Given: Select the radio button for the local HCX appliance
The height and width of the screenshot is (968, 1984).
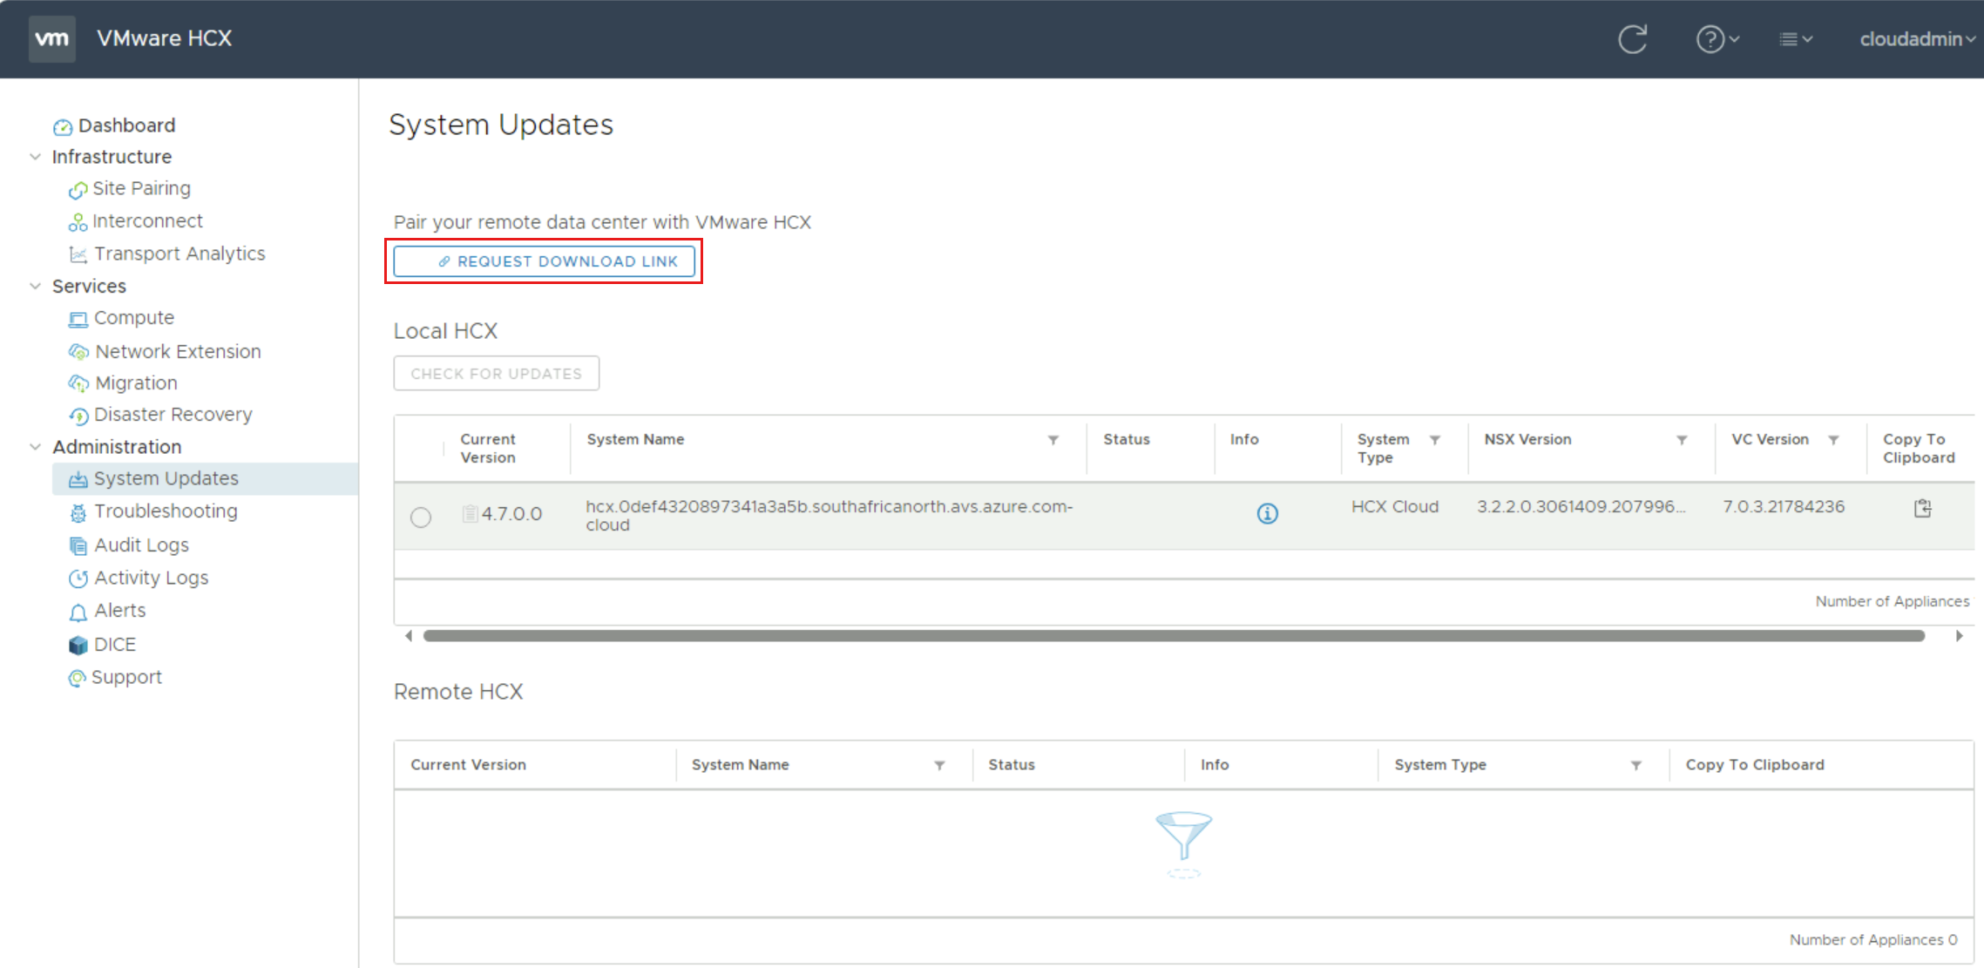Looking at the screenshot, I should (x=421, y=517).
